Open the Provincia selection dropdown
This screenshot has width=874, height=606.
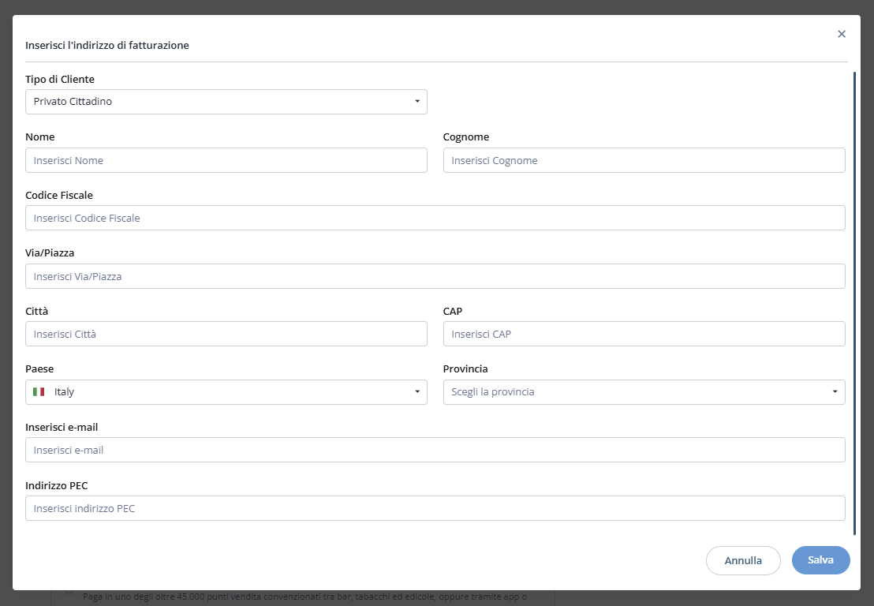click(x=644, y=392)
